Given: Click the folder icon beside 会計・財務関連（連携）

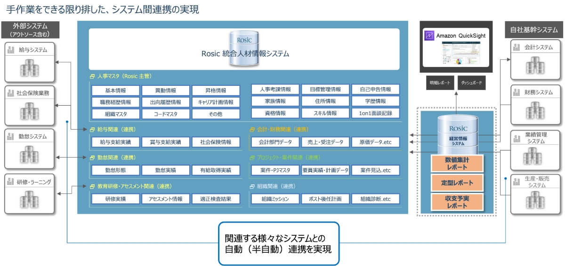Looking at the screenshot, I should pyautogui.click(x=252, y=129).
